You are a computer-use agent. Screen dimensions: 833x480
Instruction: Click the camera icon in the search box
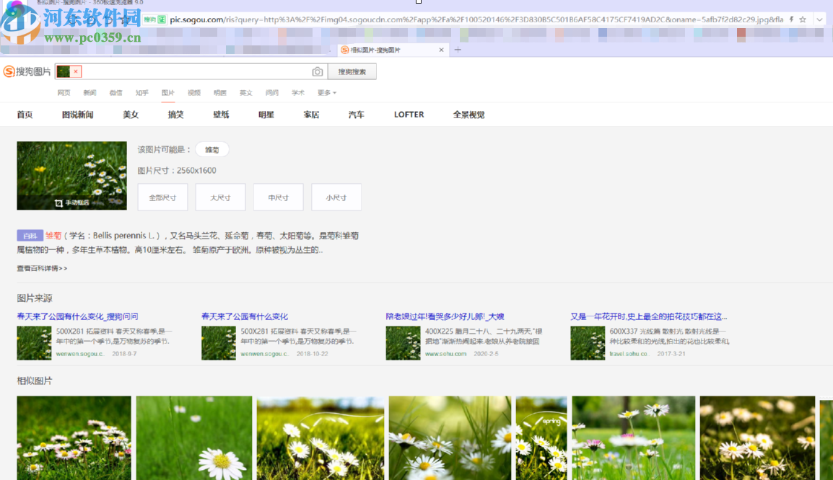[318, 72]
